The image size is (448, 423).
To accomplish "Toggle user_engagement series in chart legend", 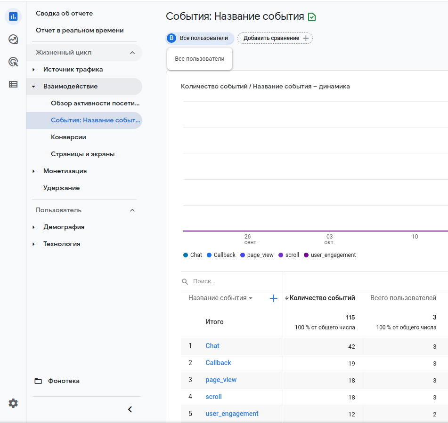I will 330,255.
